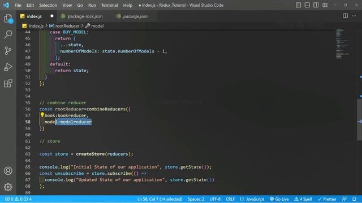The height and width of the screenshot is (203, 362).
Task: Toggle the bottom panel layout icon
Action: point(307,5)
